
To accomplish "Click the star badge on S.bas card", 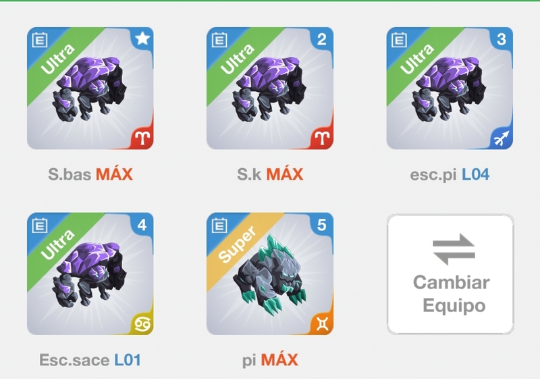I will click(142, 39).
